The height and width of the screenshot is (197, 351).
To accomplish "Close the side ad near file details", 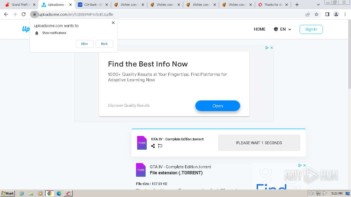I will [x=304, y=165].
